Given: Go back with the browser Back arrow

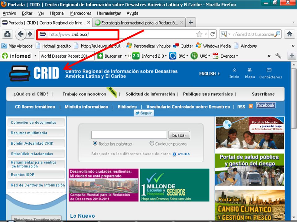Looking at the screenshot, I should coord(20,34).
